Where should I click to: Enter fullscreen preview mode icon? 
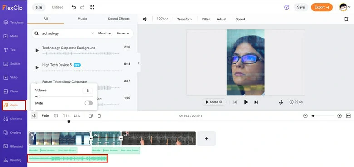92,7
